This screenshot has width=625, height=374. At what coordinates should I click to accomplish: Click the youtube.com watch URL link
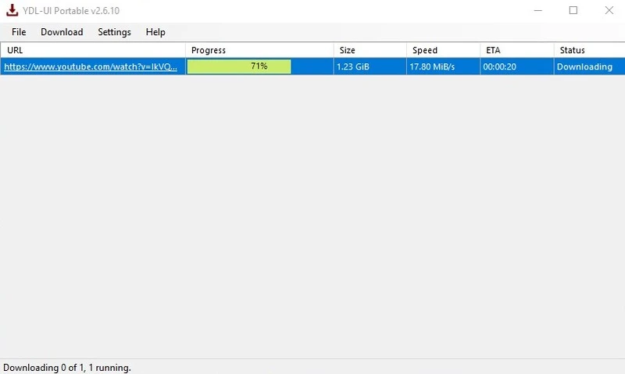(x=91, y=67)
